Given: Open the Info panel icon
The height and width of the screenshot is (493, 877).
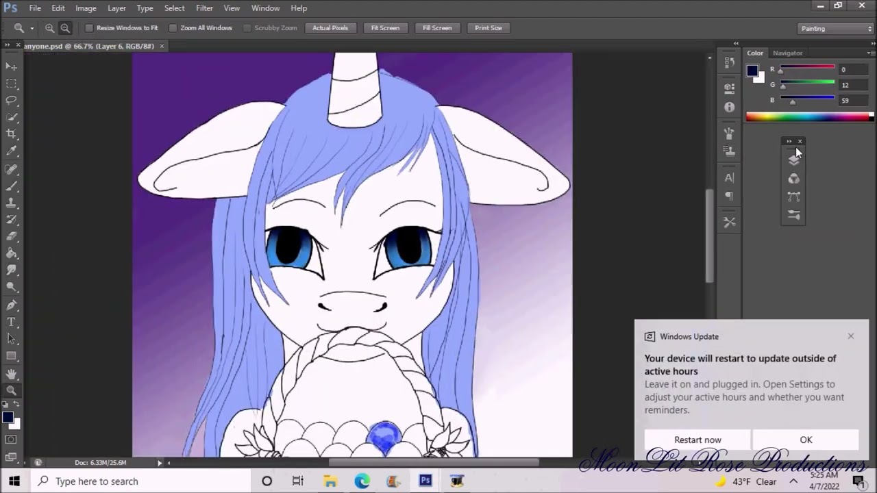Looking at the screenshot, I should (x=729, y=107).
